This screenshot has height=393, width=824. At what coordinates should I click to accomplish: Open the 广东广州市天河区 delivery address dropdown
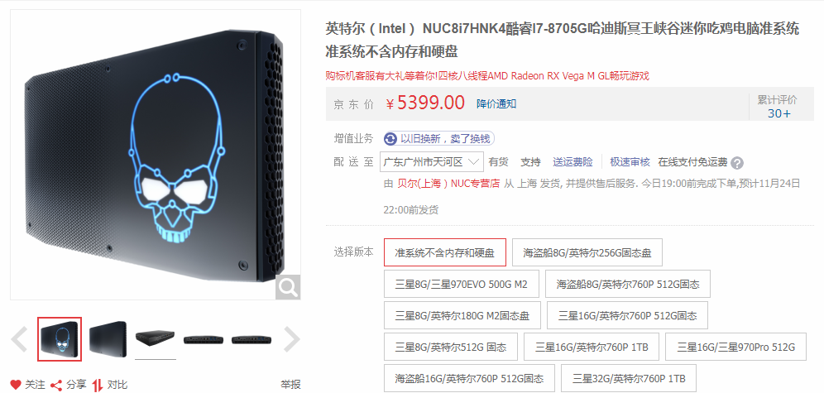tap(432, 162)
